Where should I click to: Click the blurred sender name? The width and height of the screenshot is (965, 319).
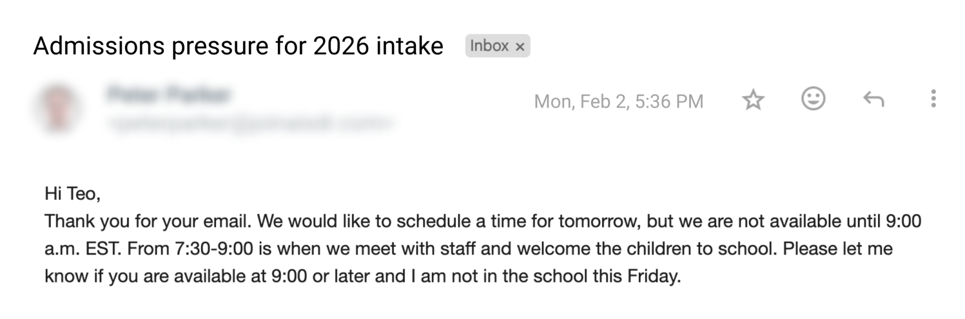[169, 94]
